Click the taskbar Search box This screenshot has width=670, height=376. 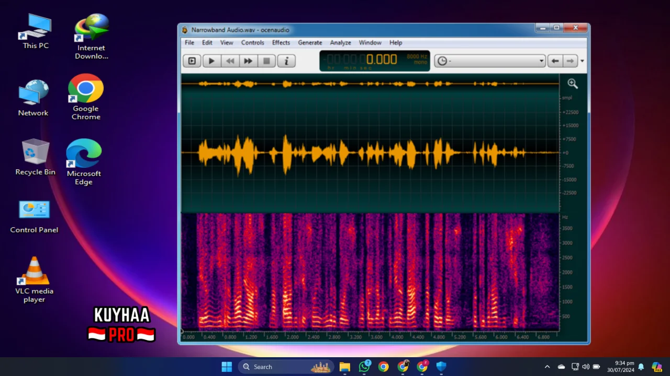(286, 367)
